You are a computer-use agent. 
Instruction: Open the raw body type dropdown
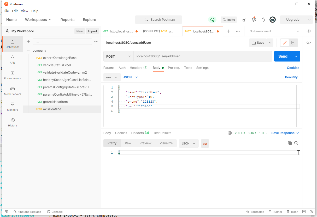tap(112, 77)
